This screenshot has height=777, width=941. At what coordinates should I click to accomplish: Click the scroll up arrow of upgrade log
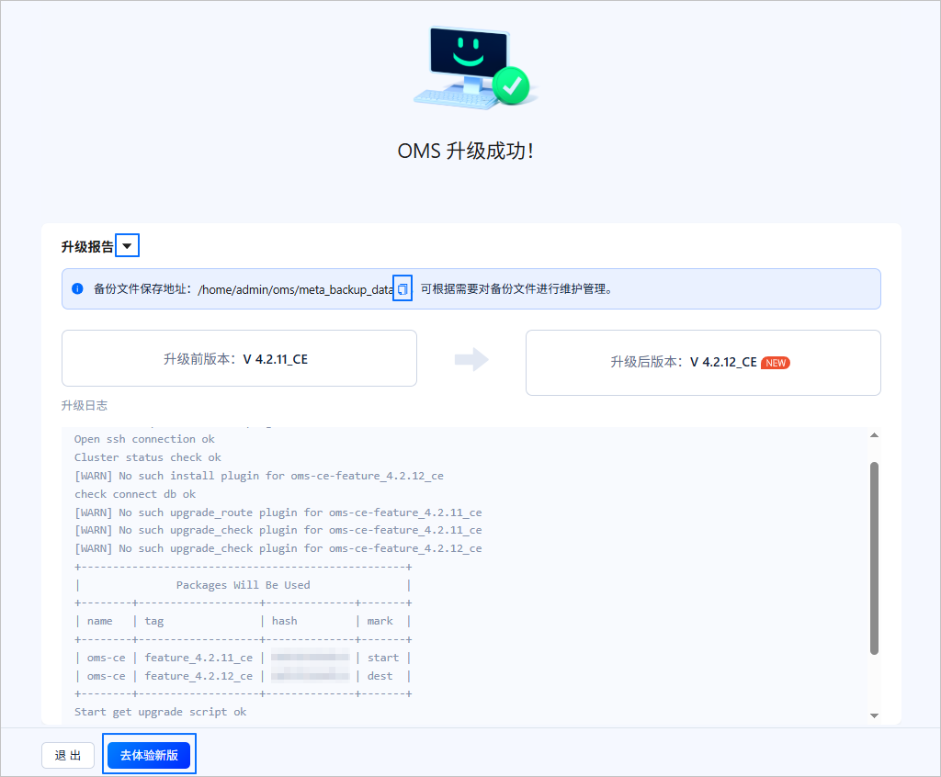coord(875,435)
